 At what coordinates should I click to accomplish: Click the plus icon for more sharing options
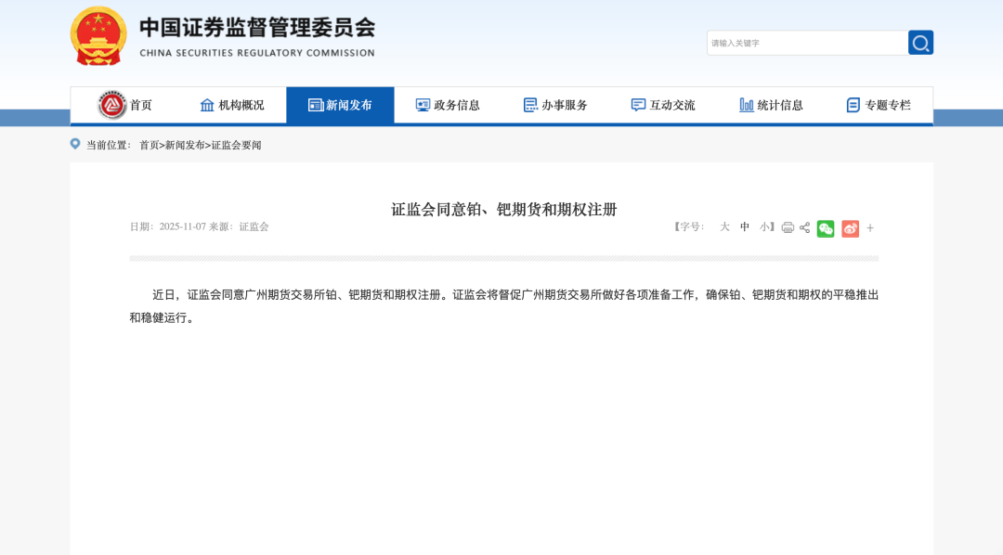(x=869, y=227)
